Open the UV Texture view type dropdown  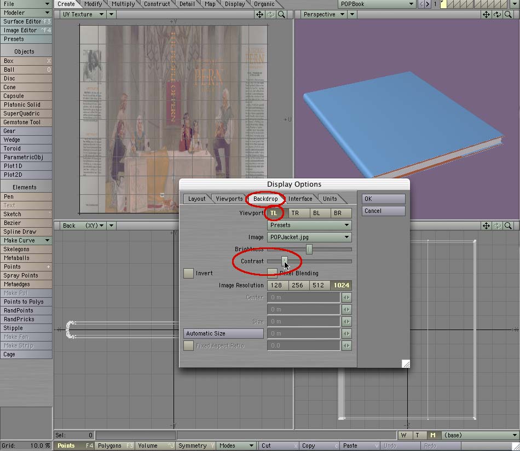(x=83, y=15)
